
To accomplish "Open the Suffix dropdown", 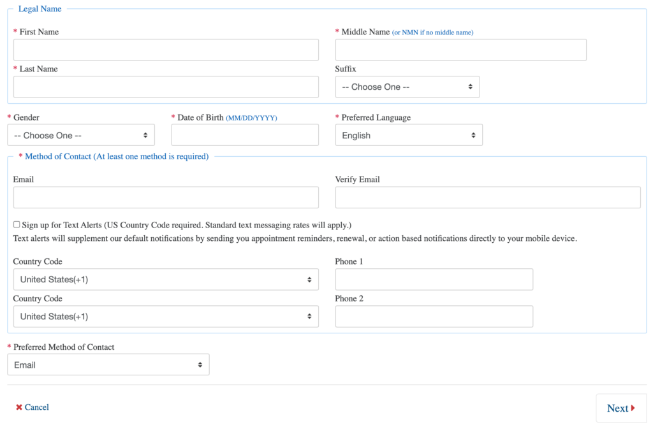I will coord(407,87).
